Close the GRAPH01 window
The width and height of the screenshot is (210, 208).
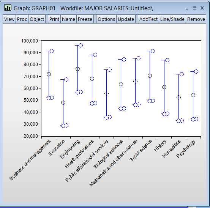click(202, 8)
